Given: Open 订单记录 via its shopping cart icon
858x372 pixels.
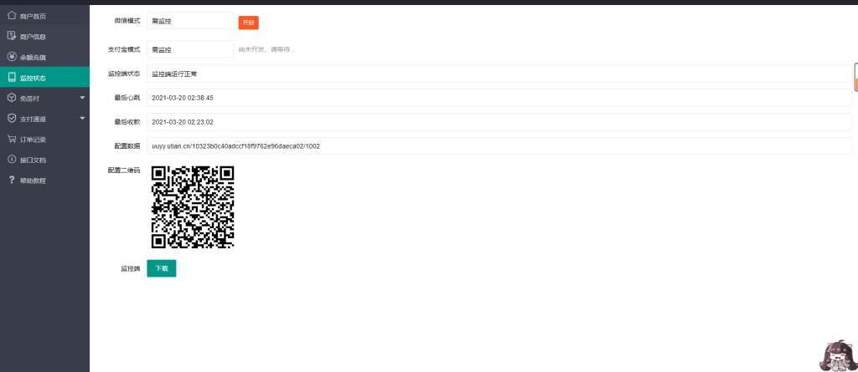Looking at the screenshot, I should pos(12,139).
